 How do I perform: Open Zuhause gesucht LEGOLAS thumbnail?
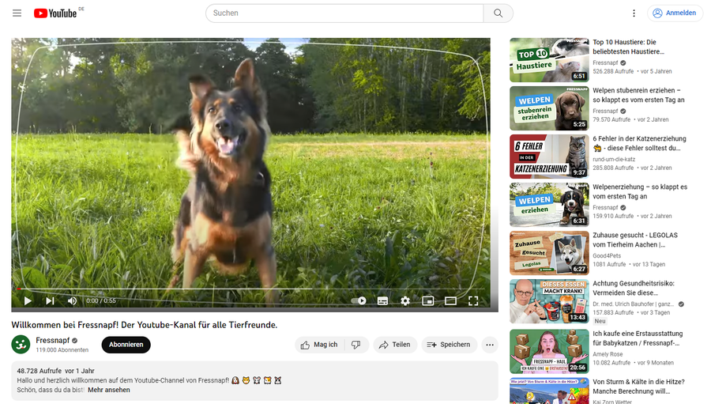pos(549,253)
